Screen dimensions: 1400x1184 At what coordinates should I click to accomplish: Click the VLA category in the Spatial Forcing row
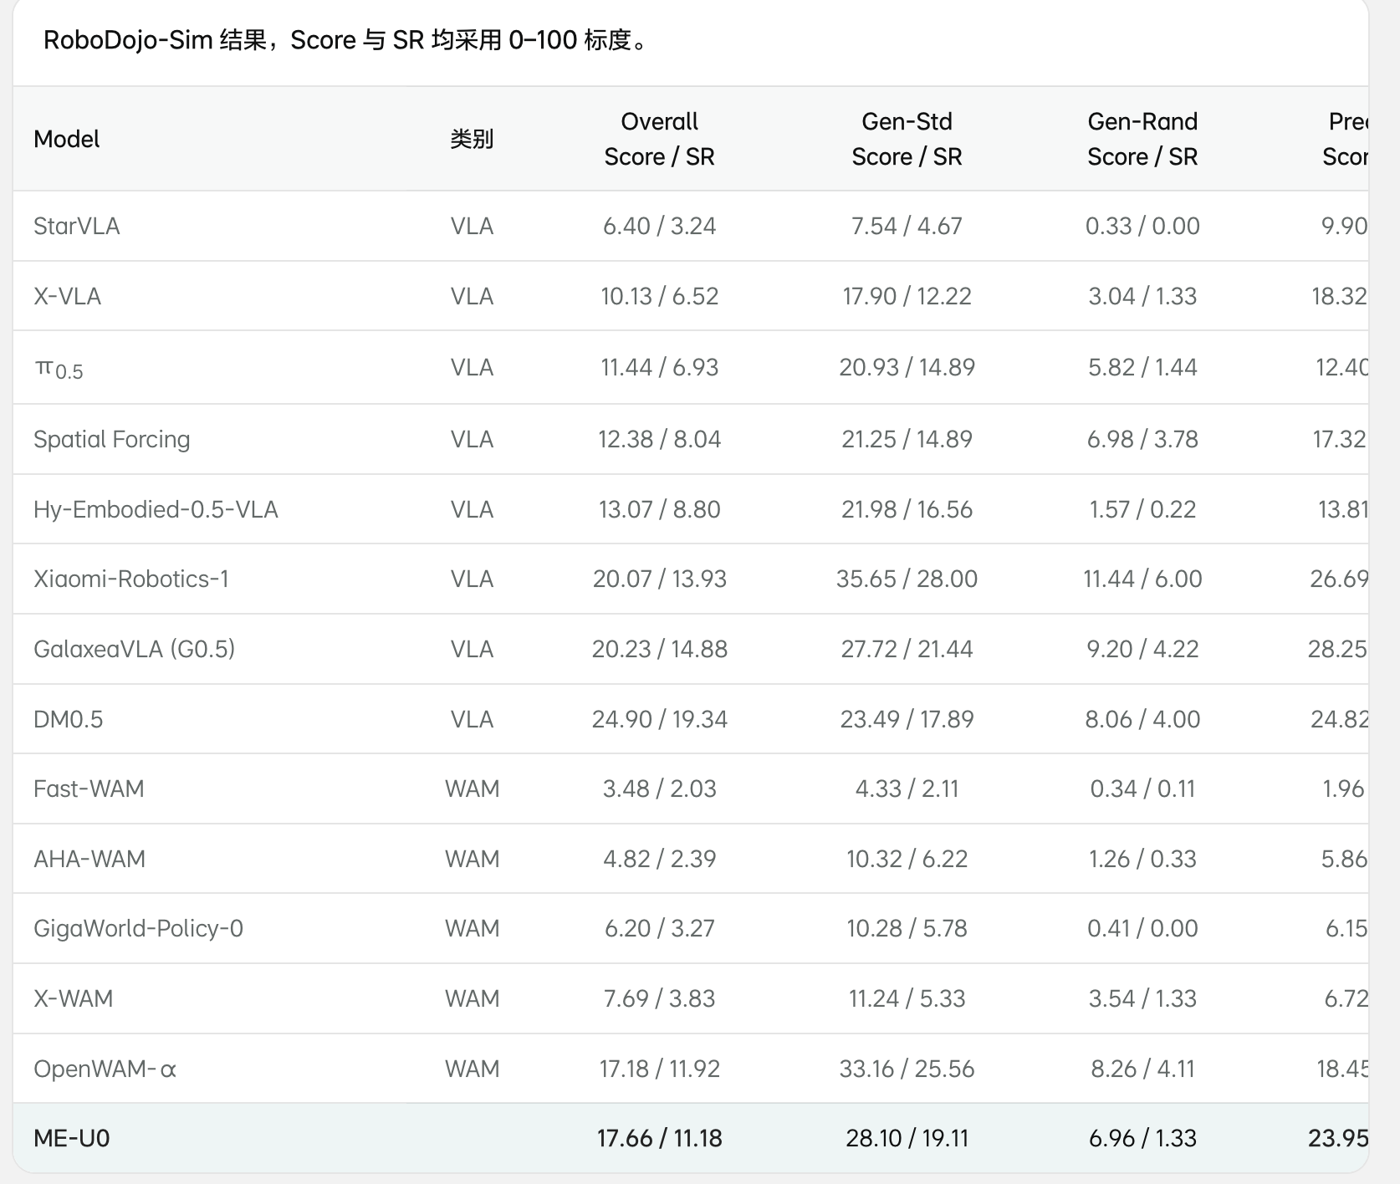click(472, 440)
